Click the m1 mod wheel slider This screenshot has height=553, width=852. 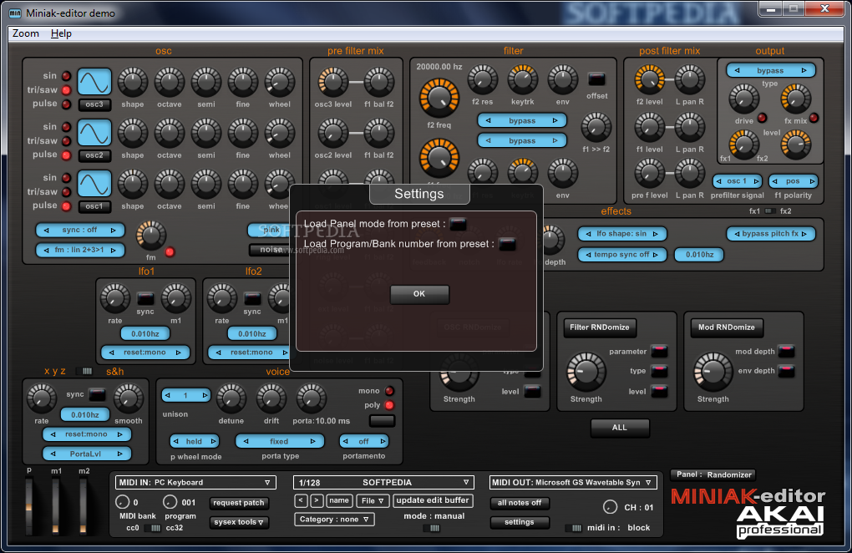coord(55,505)
